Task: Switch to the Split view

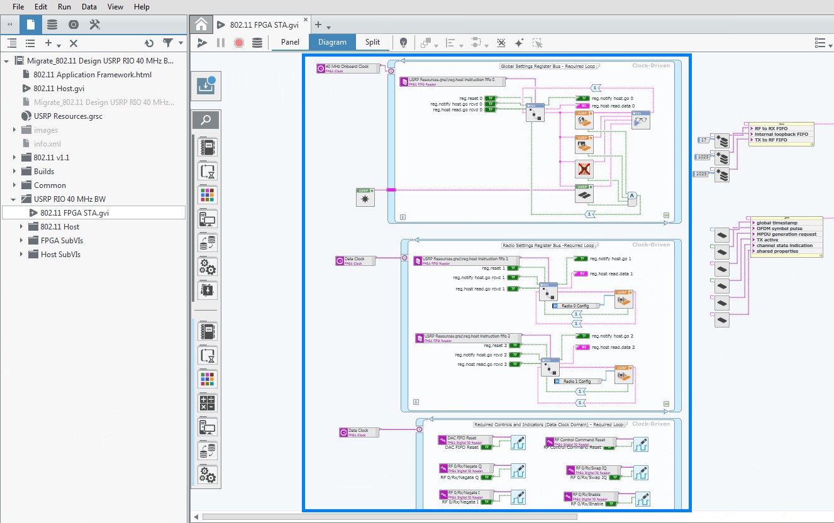Action: pos(372,42)
